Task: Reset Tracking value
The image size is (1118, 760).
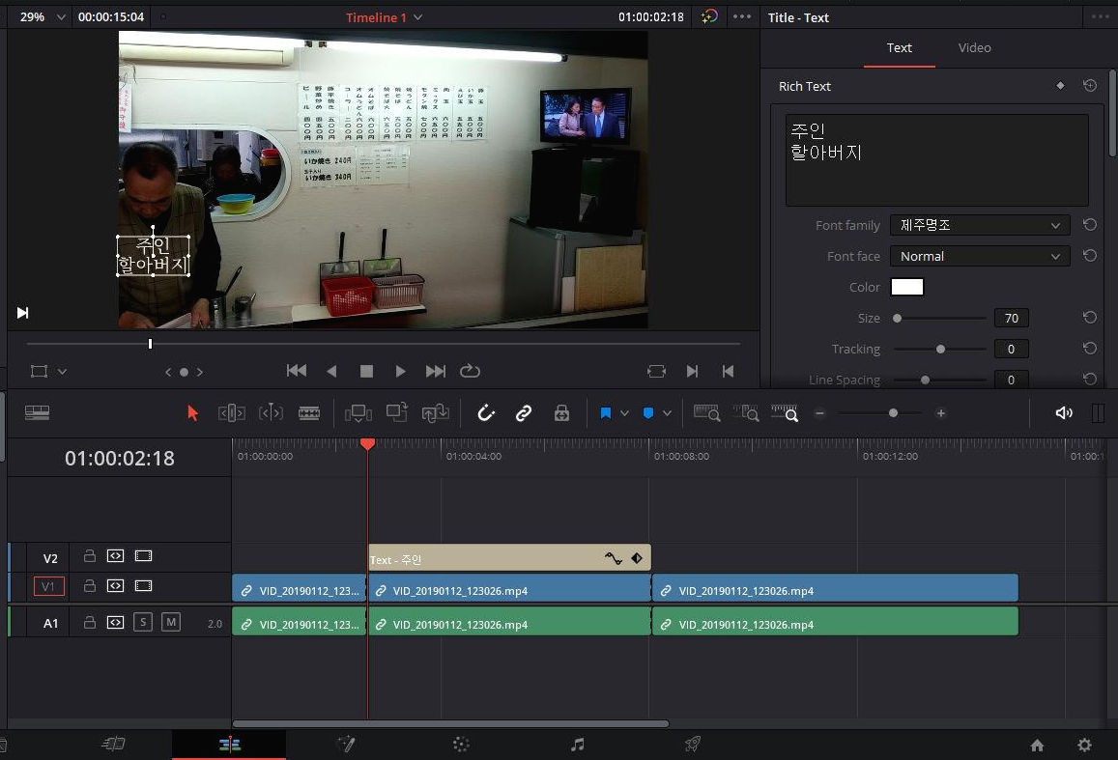Action: pyautogui.click(x=1089, y=349)
